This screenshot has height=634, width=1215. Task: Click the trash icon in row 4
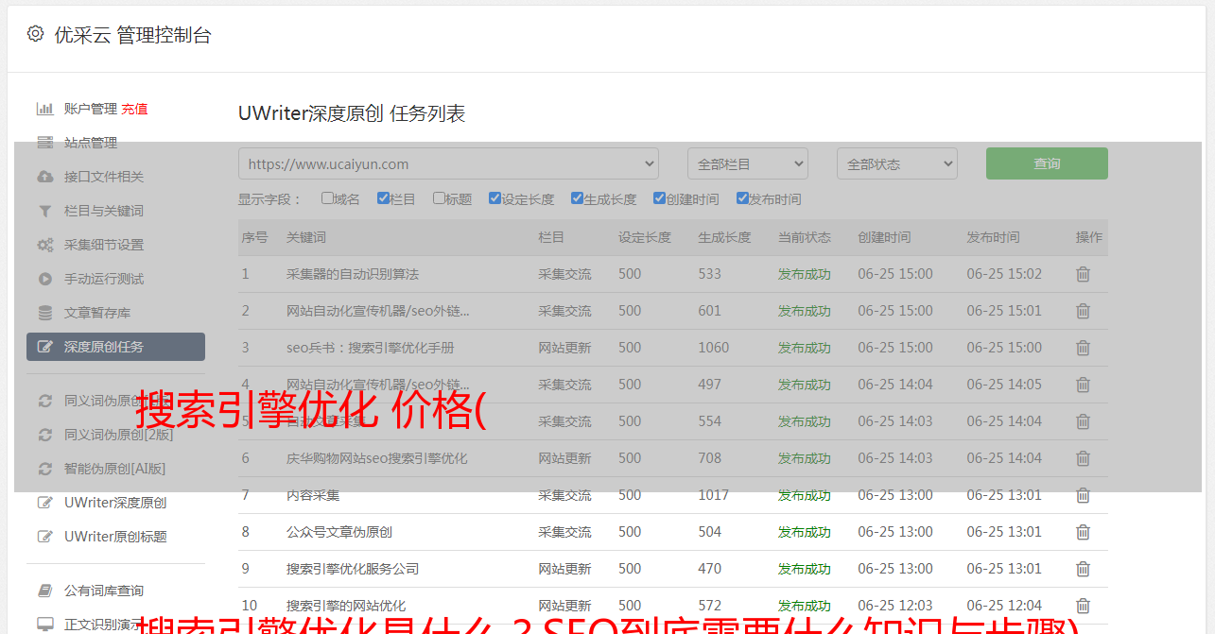(x=1083, y=385)
